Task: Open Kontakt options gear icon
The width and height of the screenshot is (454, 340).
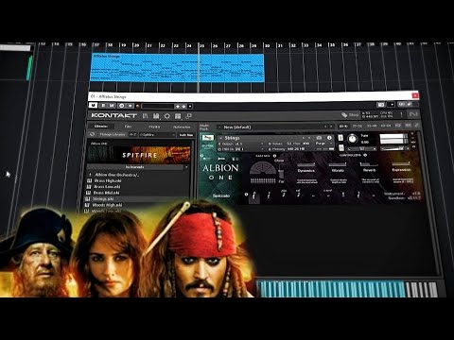Action: tap(166, 116)
